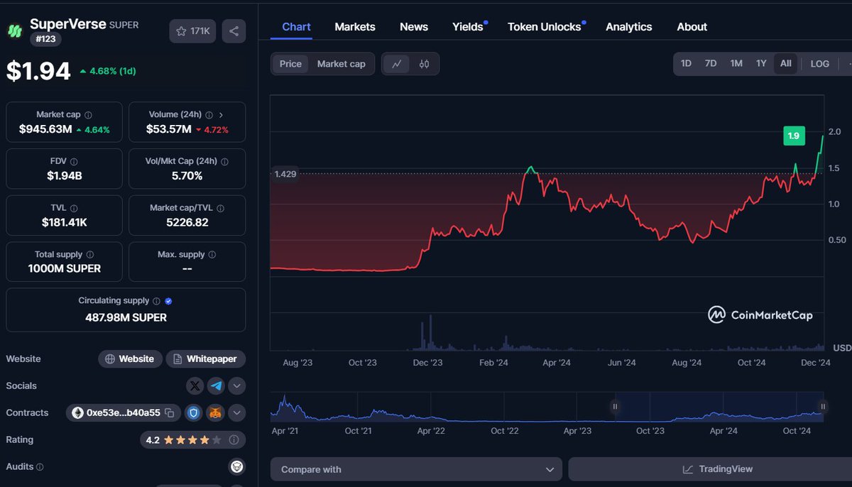
Task: Click the Circulating supply info icon
Action: [156, 301]
